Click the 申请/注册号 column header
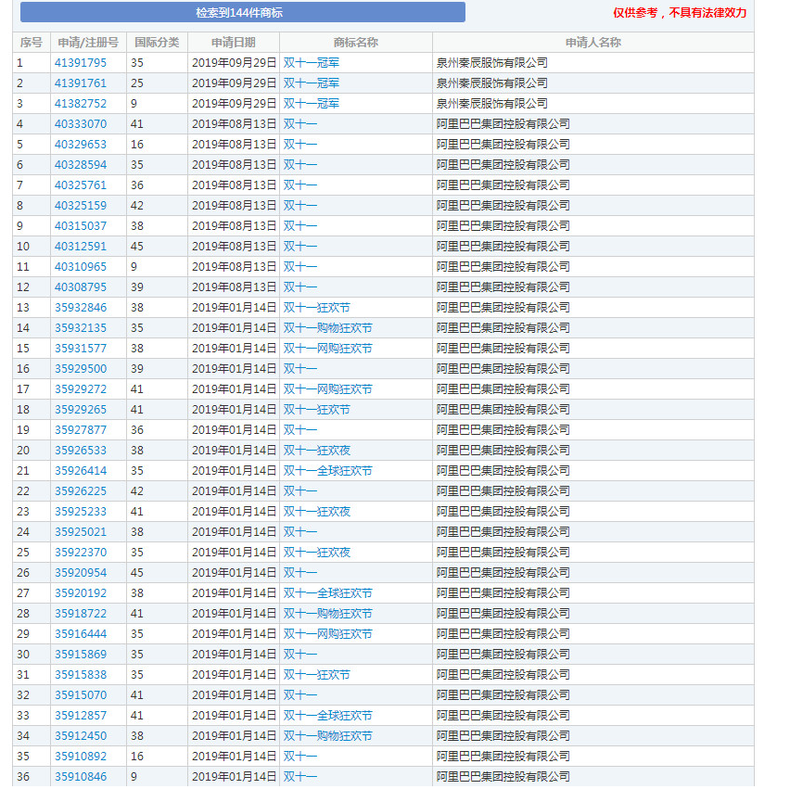790x789 pixels. [x=88, y=43]
